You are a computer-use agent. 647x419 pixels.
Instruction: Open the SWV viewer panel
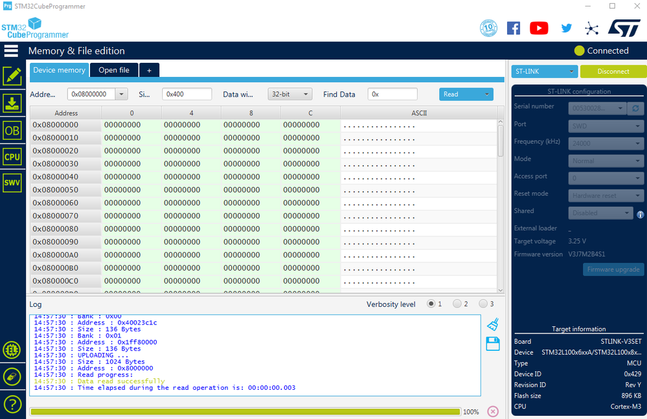tap(12, 183)
